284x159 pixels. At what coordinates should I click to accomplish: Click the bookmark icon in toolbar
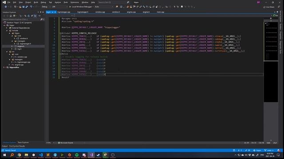coord(182,7)
